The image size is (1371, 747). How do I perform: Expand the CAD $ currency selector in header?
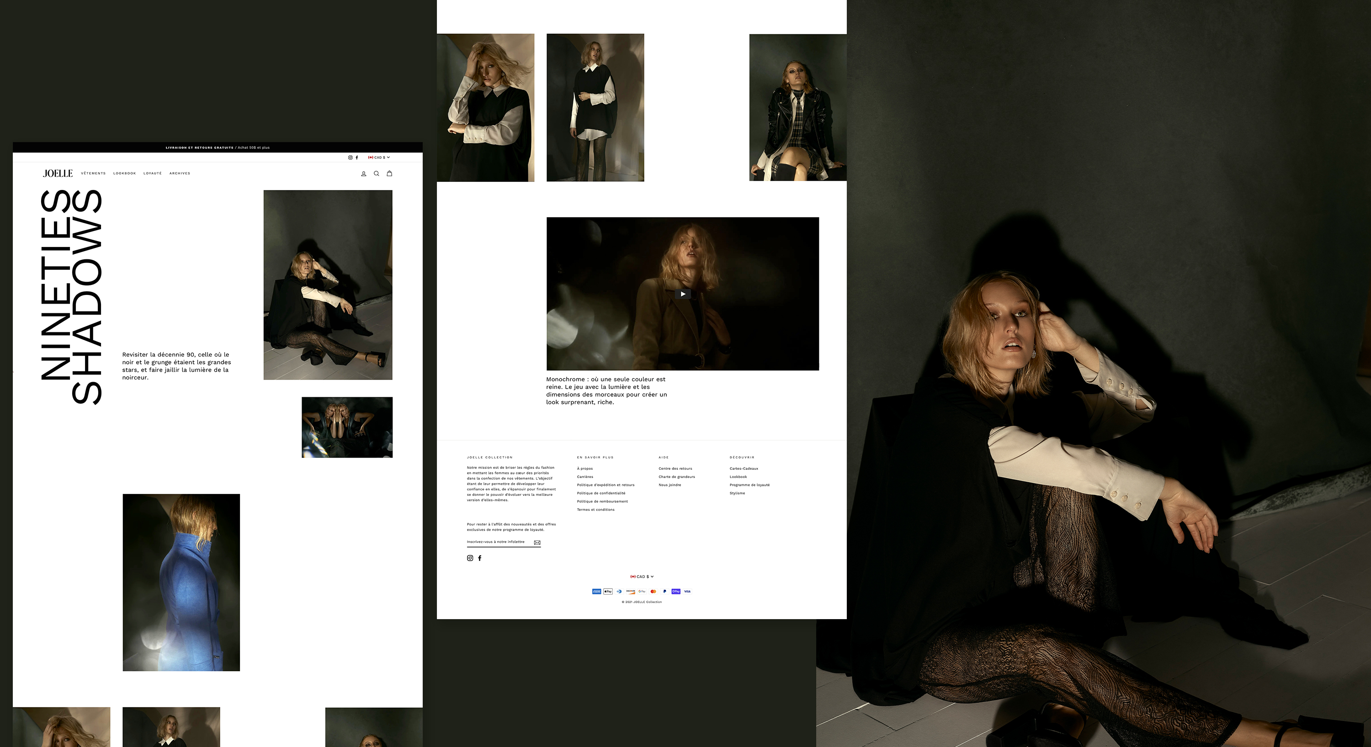point(379,158)
